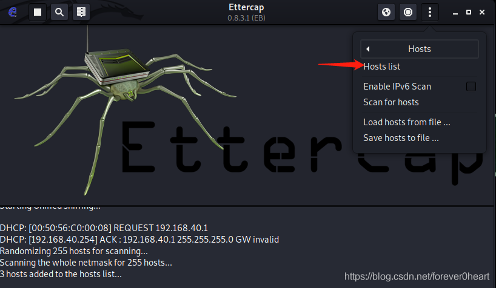Click 'Randomizing 255 hosts for scanning...' line
Screen dimensions: 496x288
click(74, 251)
